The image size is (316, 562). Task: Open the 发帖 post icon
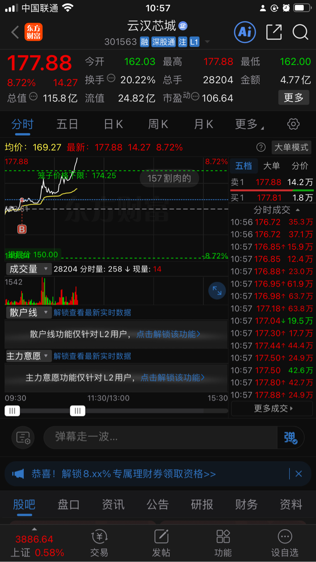(x=161, y=543)
